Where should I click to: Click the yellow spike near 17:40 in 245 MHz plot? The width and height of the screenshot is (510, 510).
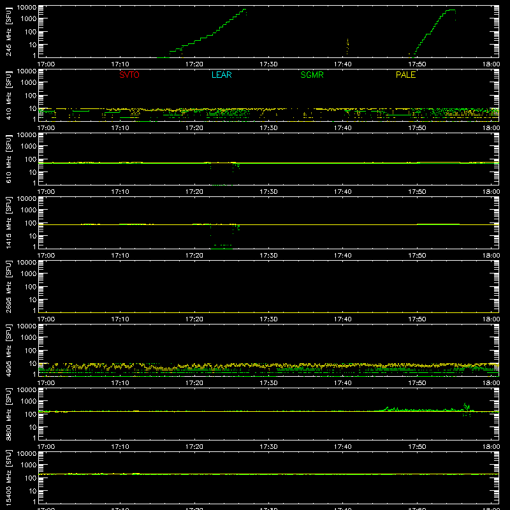[347, 46]
